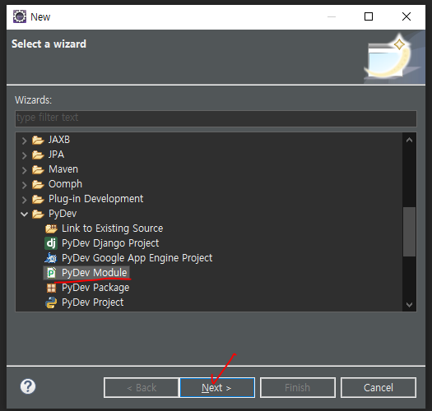
Task: Choose PyDev Django Project wizard
Action: point(110,243)
